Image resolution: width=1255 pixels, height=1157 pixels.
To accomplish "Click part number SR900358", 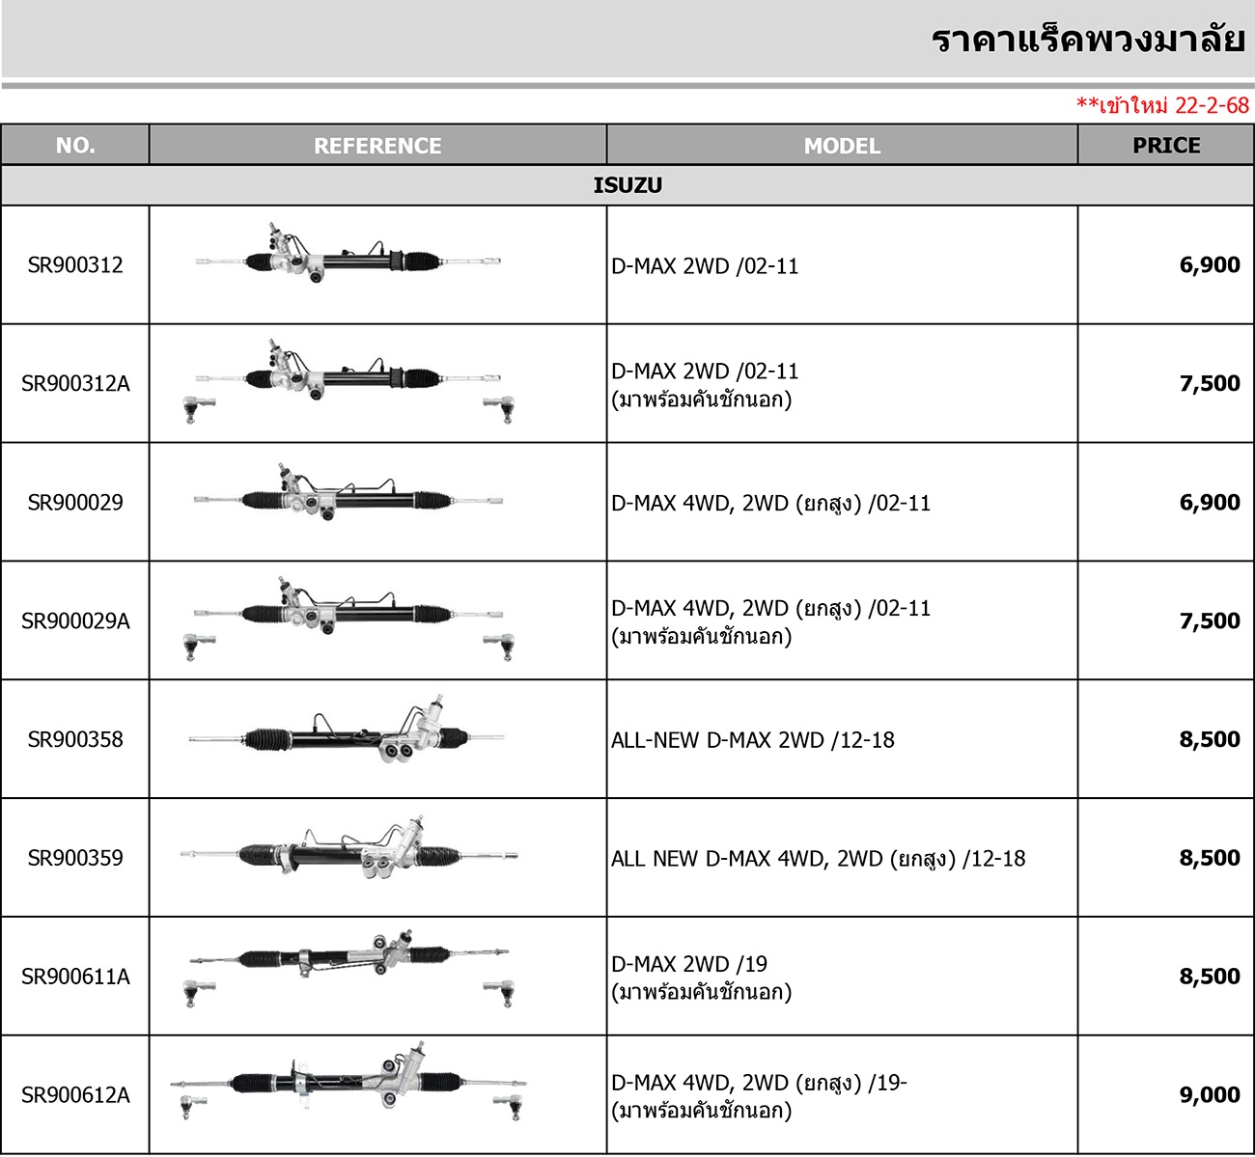I will (75, 740).
